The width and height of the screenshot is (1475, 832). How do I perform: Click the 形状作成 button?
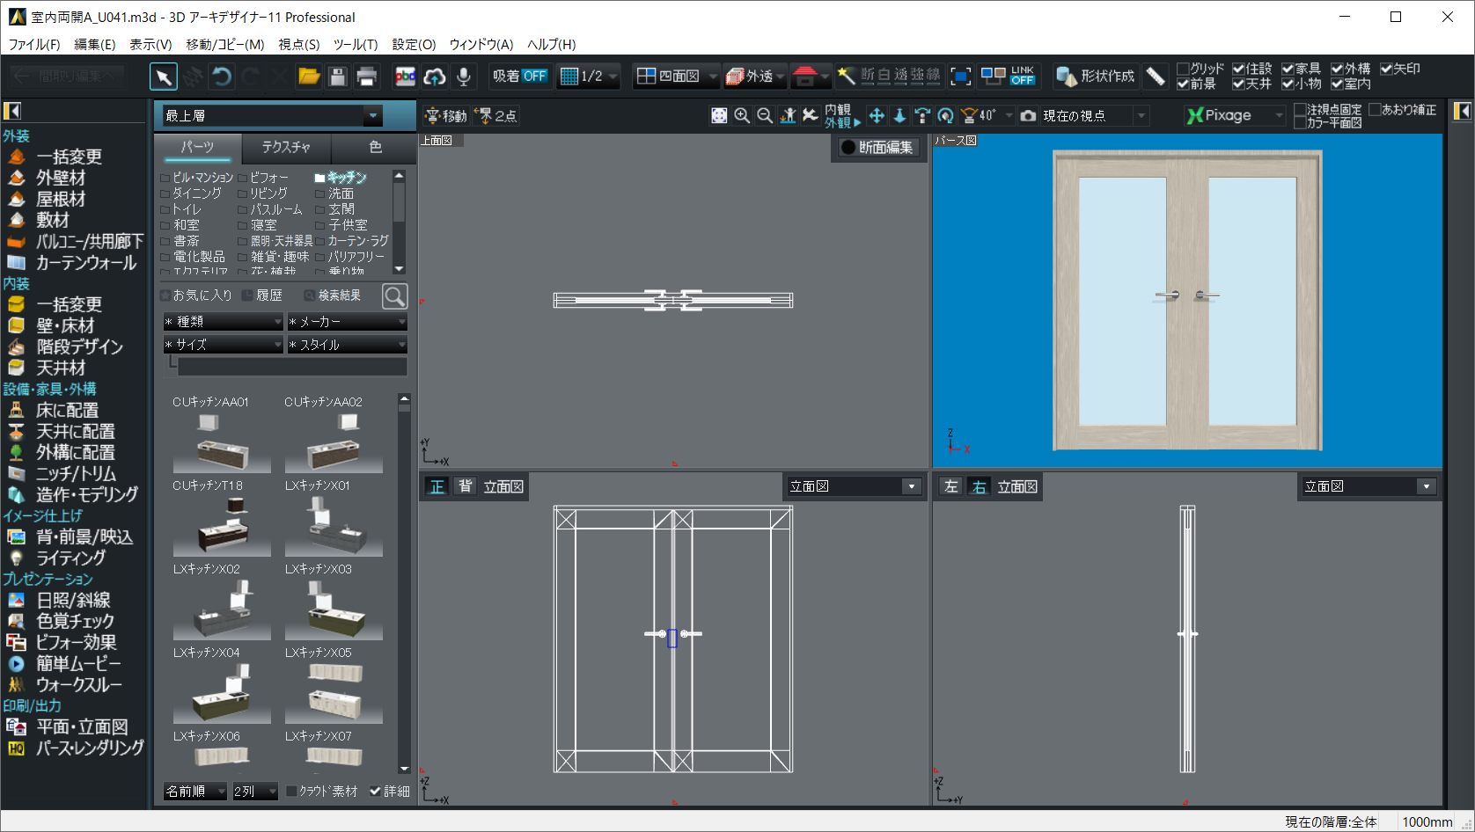tap(1097, 77)
